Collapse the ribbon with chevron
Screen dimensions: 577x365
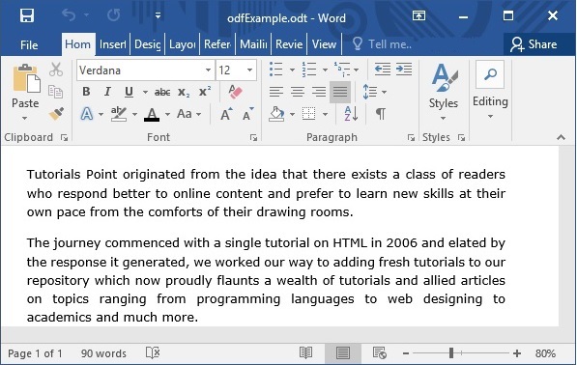coord(561,137)
